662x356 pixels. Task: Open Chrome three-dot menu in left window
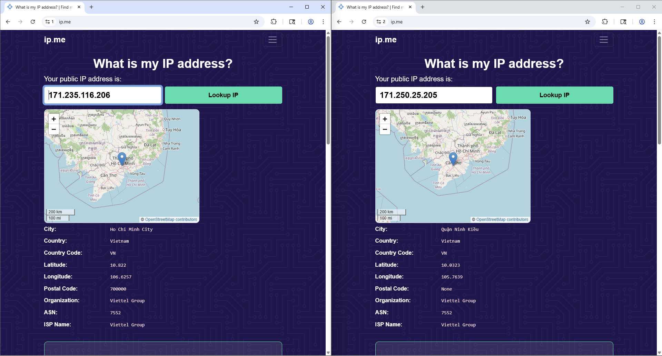coord(323,22)
